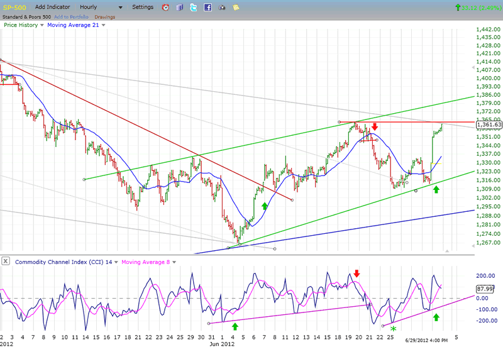Click the 1,361.63 current price label
The height and width of the screenshot is (347, 503).
[x=489, y=125]
